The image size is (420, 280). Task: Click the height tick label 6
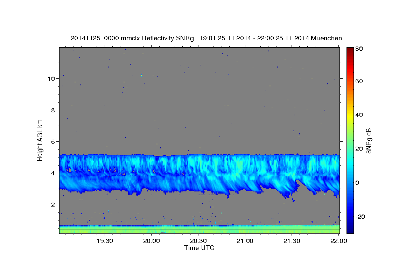click(53, 141)
